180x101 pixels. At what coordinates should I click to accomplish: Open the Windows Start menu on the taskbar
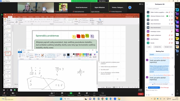(x=61, y=99)
